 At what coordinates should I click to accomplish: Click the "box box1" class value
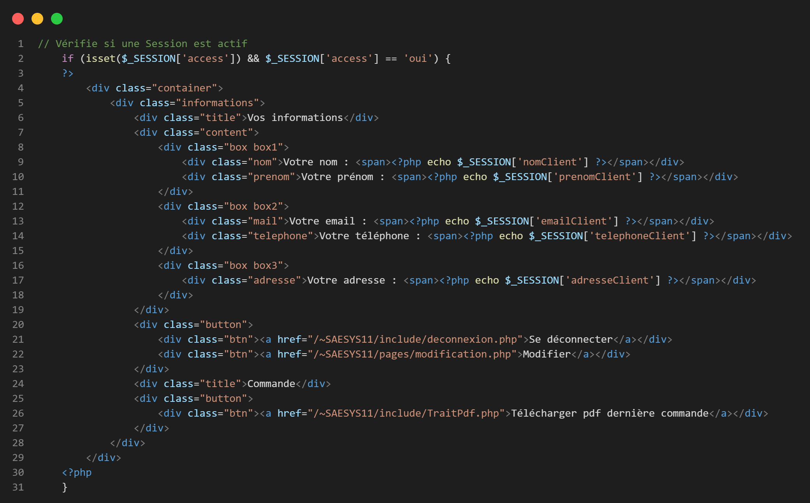click(x=253, y=147)
